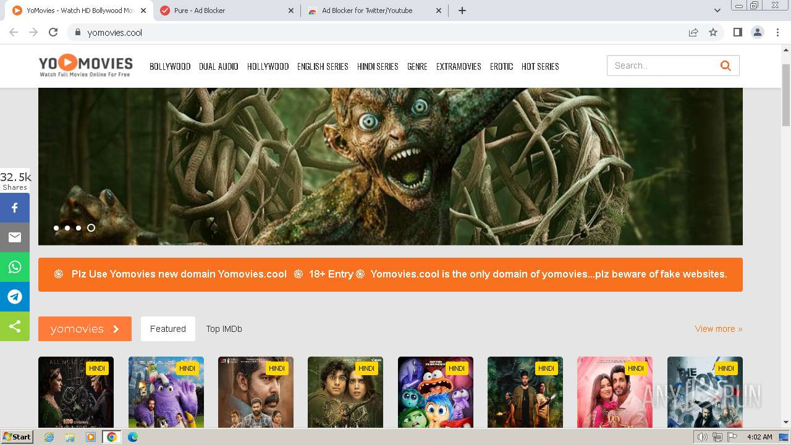Image resolution: width=791 pixels, height=445 pixels.
Task: Select the third slider dot
Action: click(78, 228)
